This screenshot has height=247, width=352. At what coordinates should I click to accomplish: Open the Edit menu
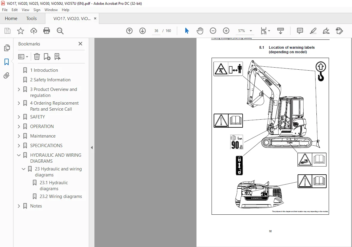(15, 10)
